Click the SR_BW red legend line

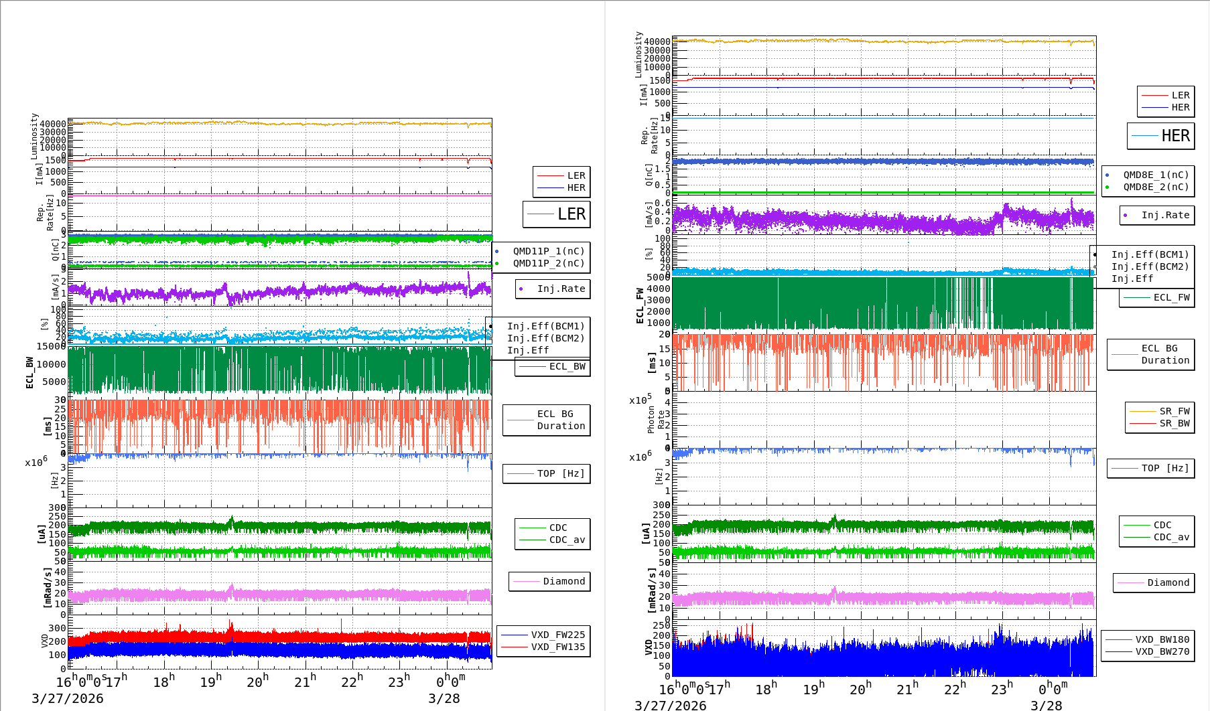coord(1142,424)
